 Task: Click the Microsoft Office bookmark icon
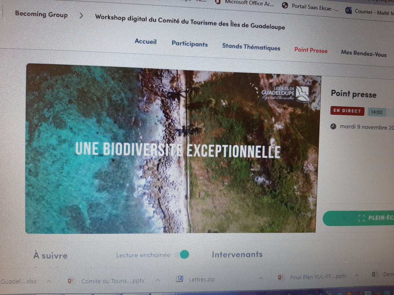click(218, 2)
